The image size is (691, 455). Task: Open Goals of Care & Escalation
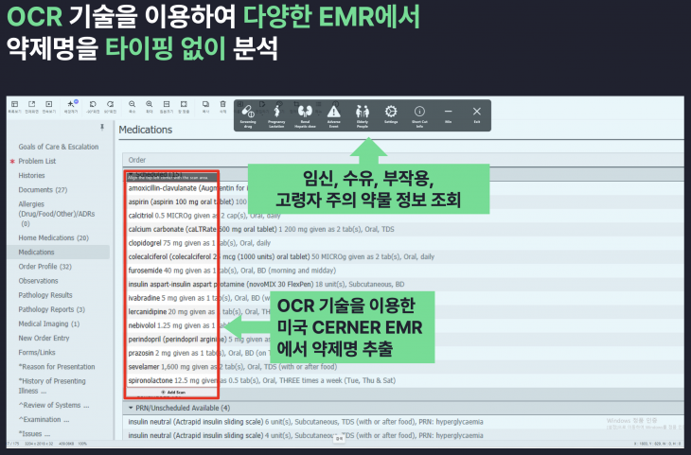click(58, 147)
